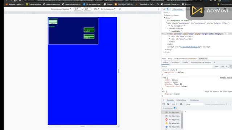Switch to the Elementos tab

click(178, 9)
